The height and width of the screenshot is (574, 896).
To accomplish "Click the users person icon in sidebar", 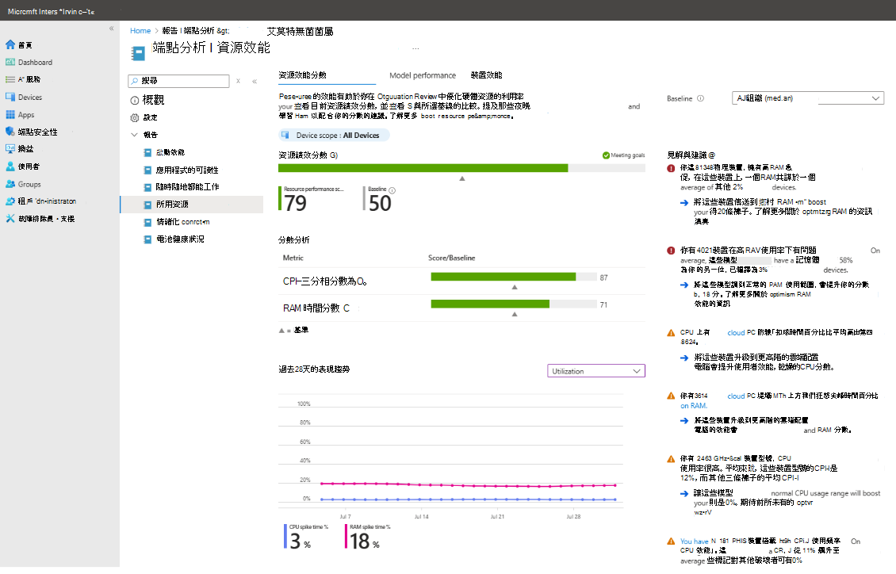I will (x=10, y=166).
